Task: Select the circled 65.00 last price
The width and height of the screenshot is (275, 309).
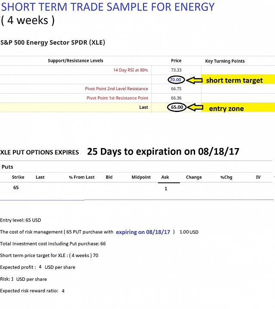Action: tap(177, 107)
